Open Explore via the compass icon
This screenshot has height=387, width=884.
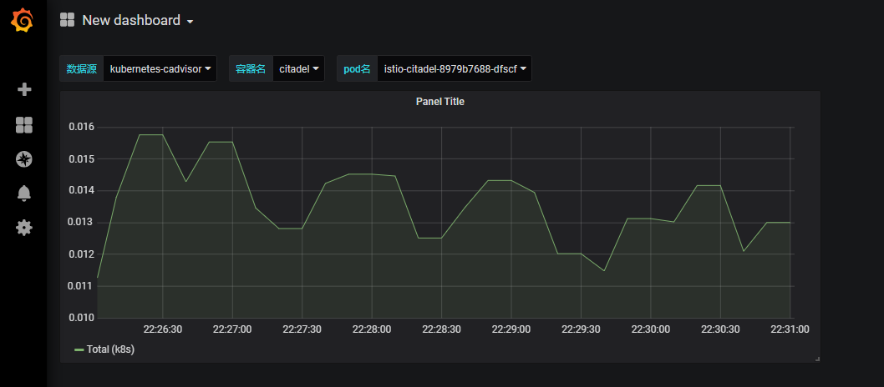(x=24, y=159)
